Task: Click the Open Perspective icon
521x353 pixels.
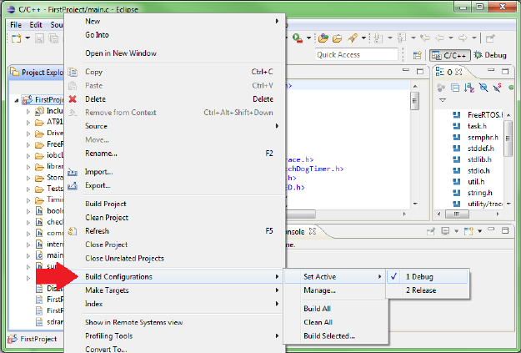Action: tap(418, 55)
